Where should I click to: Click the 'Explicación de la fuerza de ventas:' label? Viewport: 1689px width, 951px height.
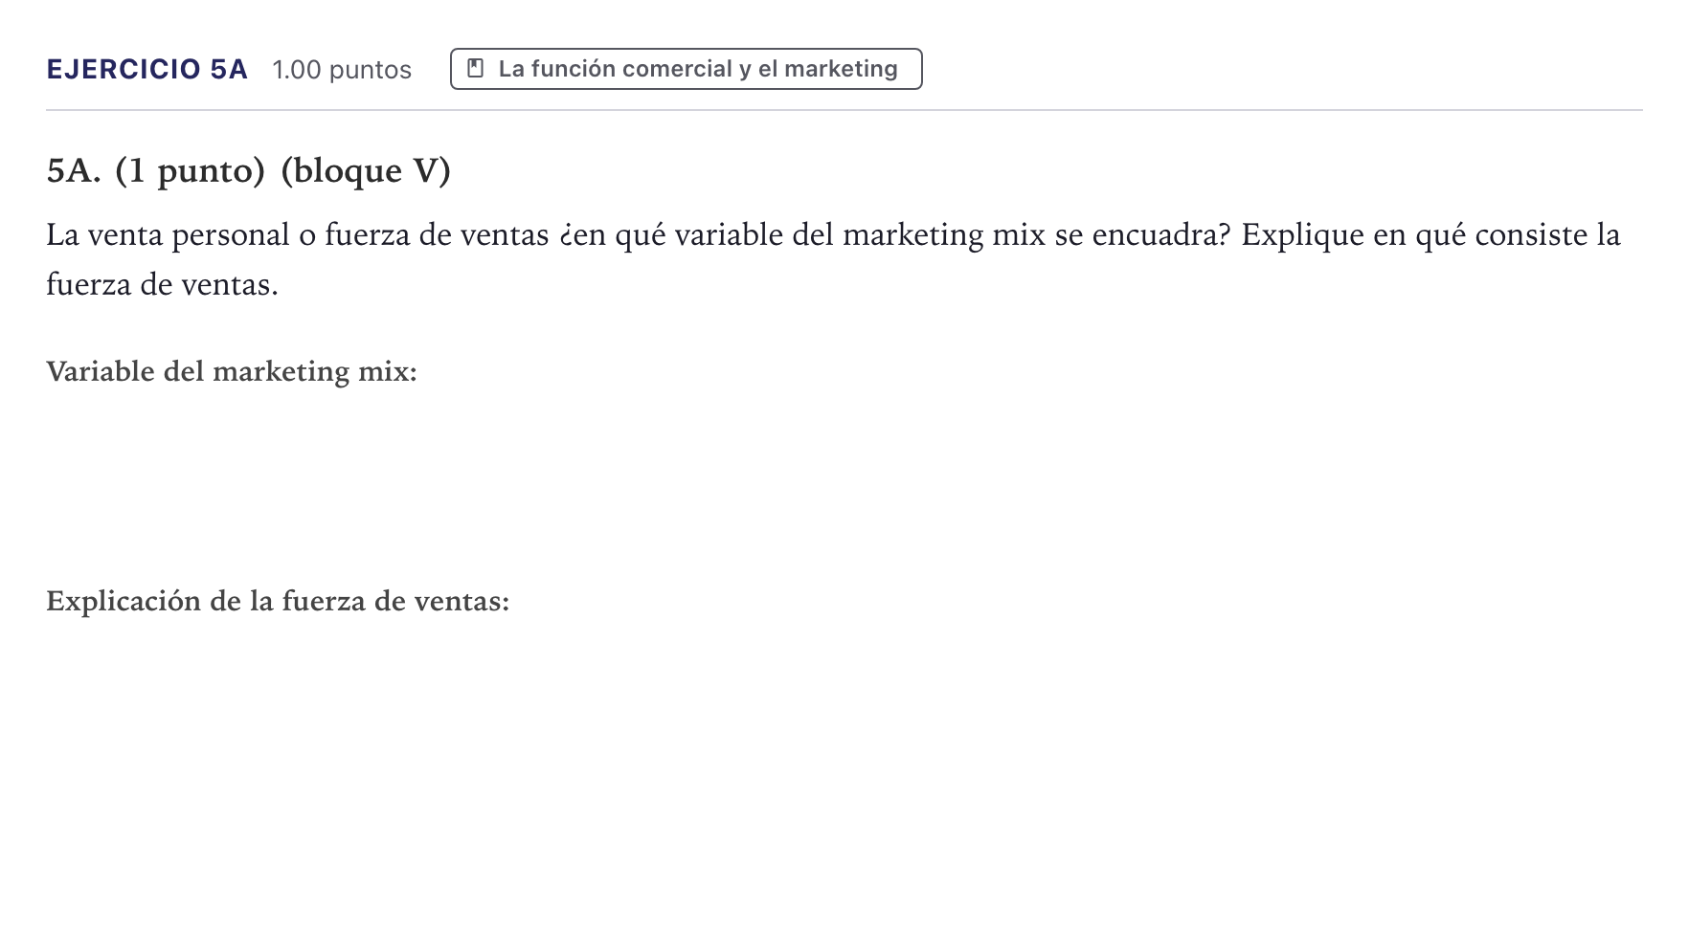(278, 601)
